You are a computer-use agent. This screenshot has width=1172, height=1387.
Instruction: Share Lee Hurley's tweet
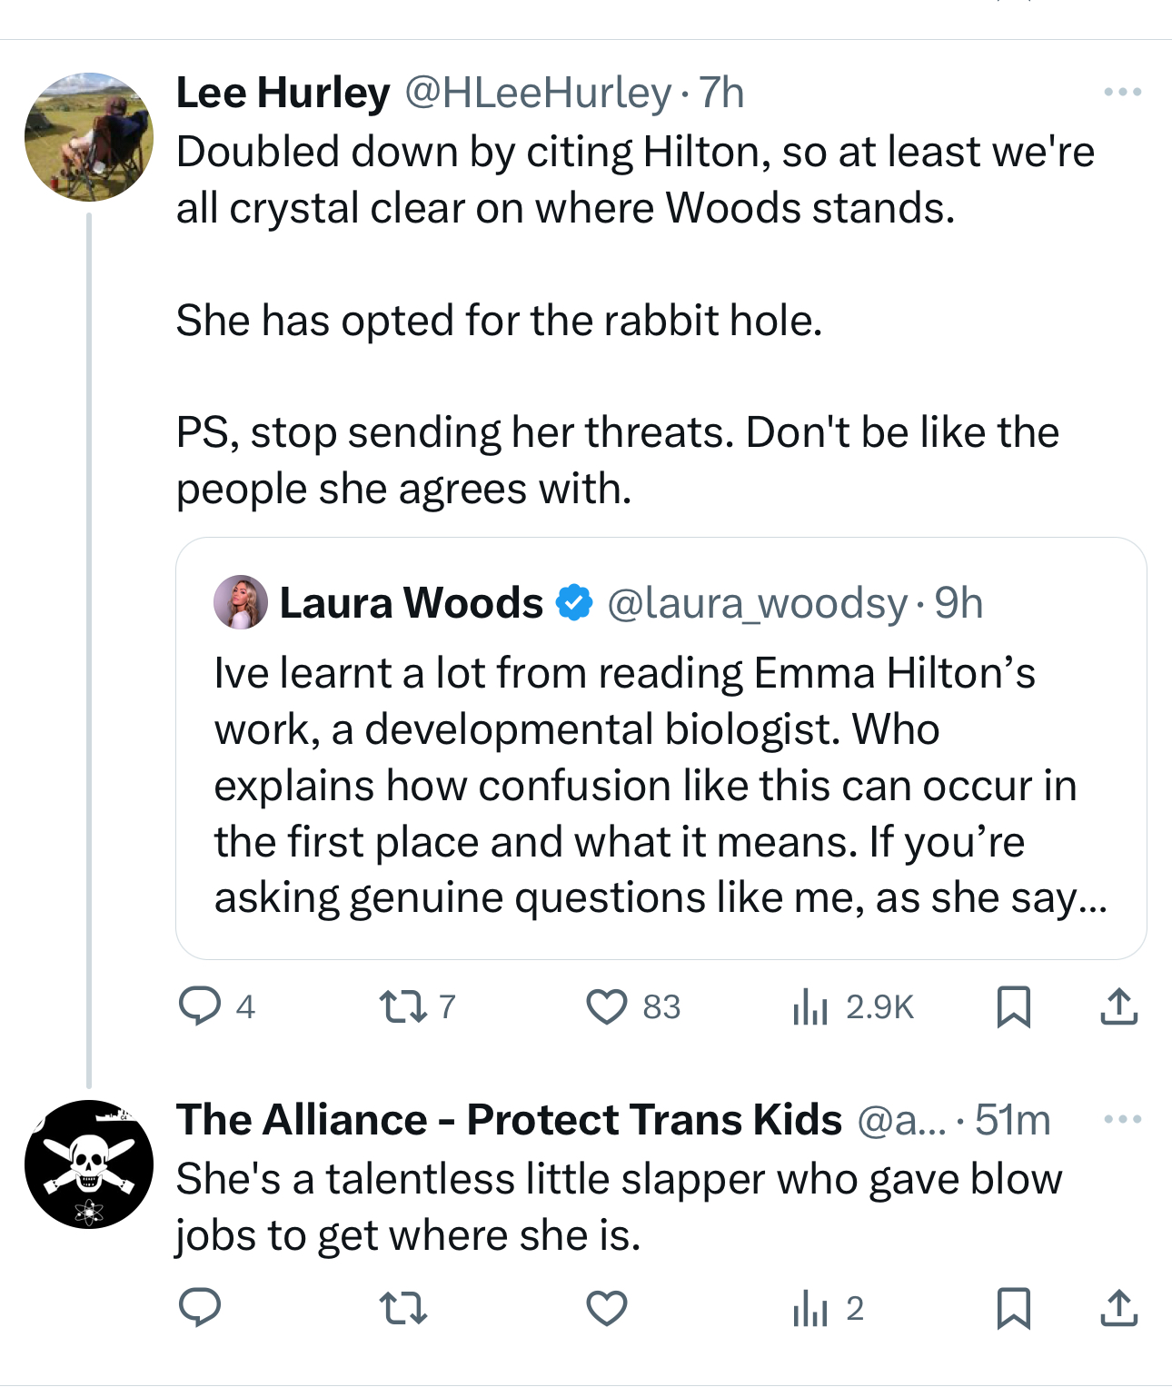click(x=1118, y=1006)
